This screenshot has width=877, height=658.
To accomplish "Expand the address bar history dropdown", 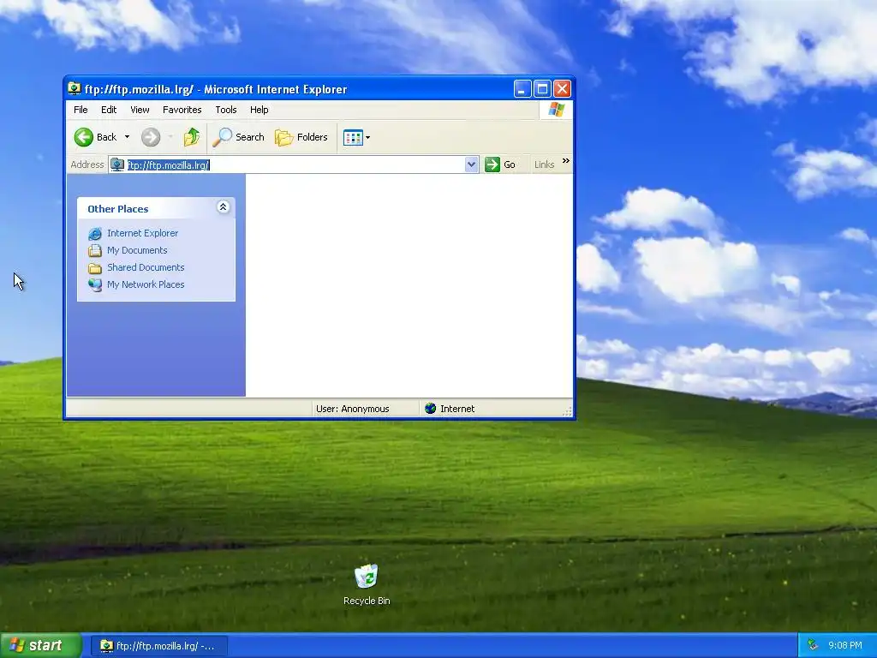I will 472,164.
